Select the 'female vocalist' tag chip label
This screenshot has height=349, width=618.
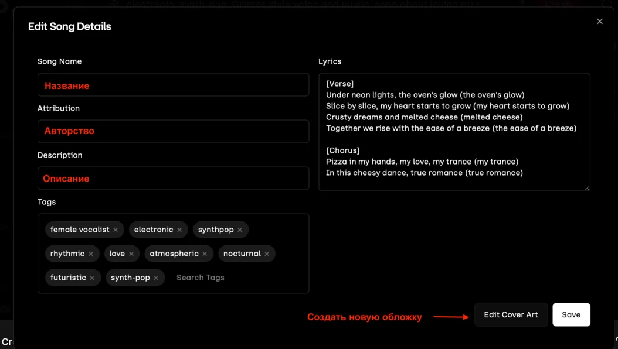pyautogui.click(x=80, y=230)
